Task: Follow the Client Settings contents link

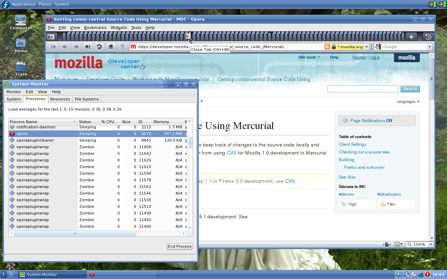Action: tap(352, 144)
